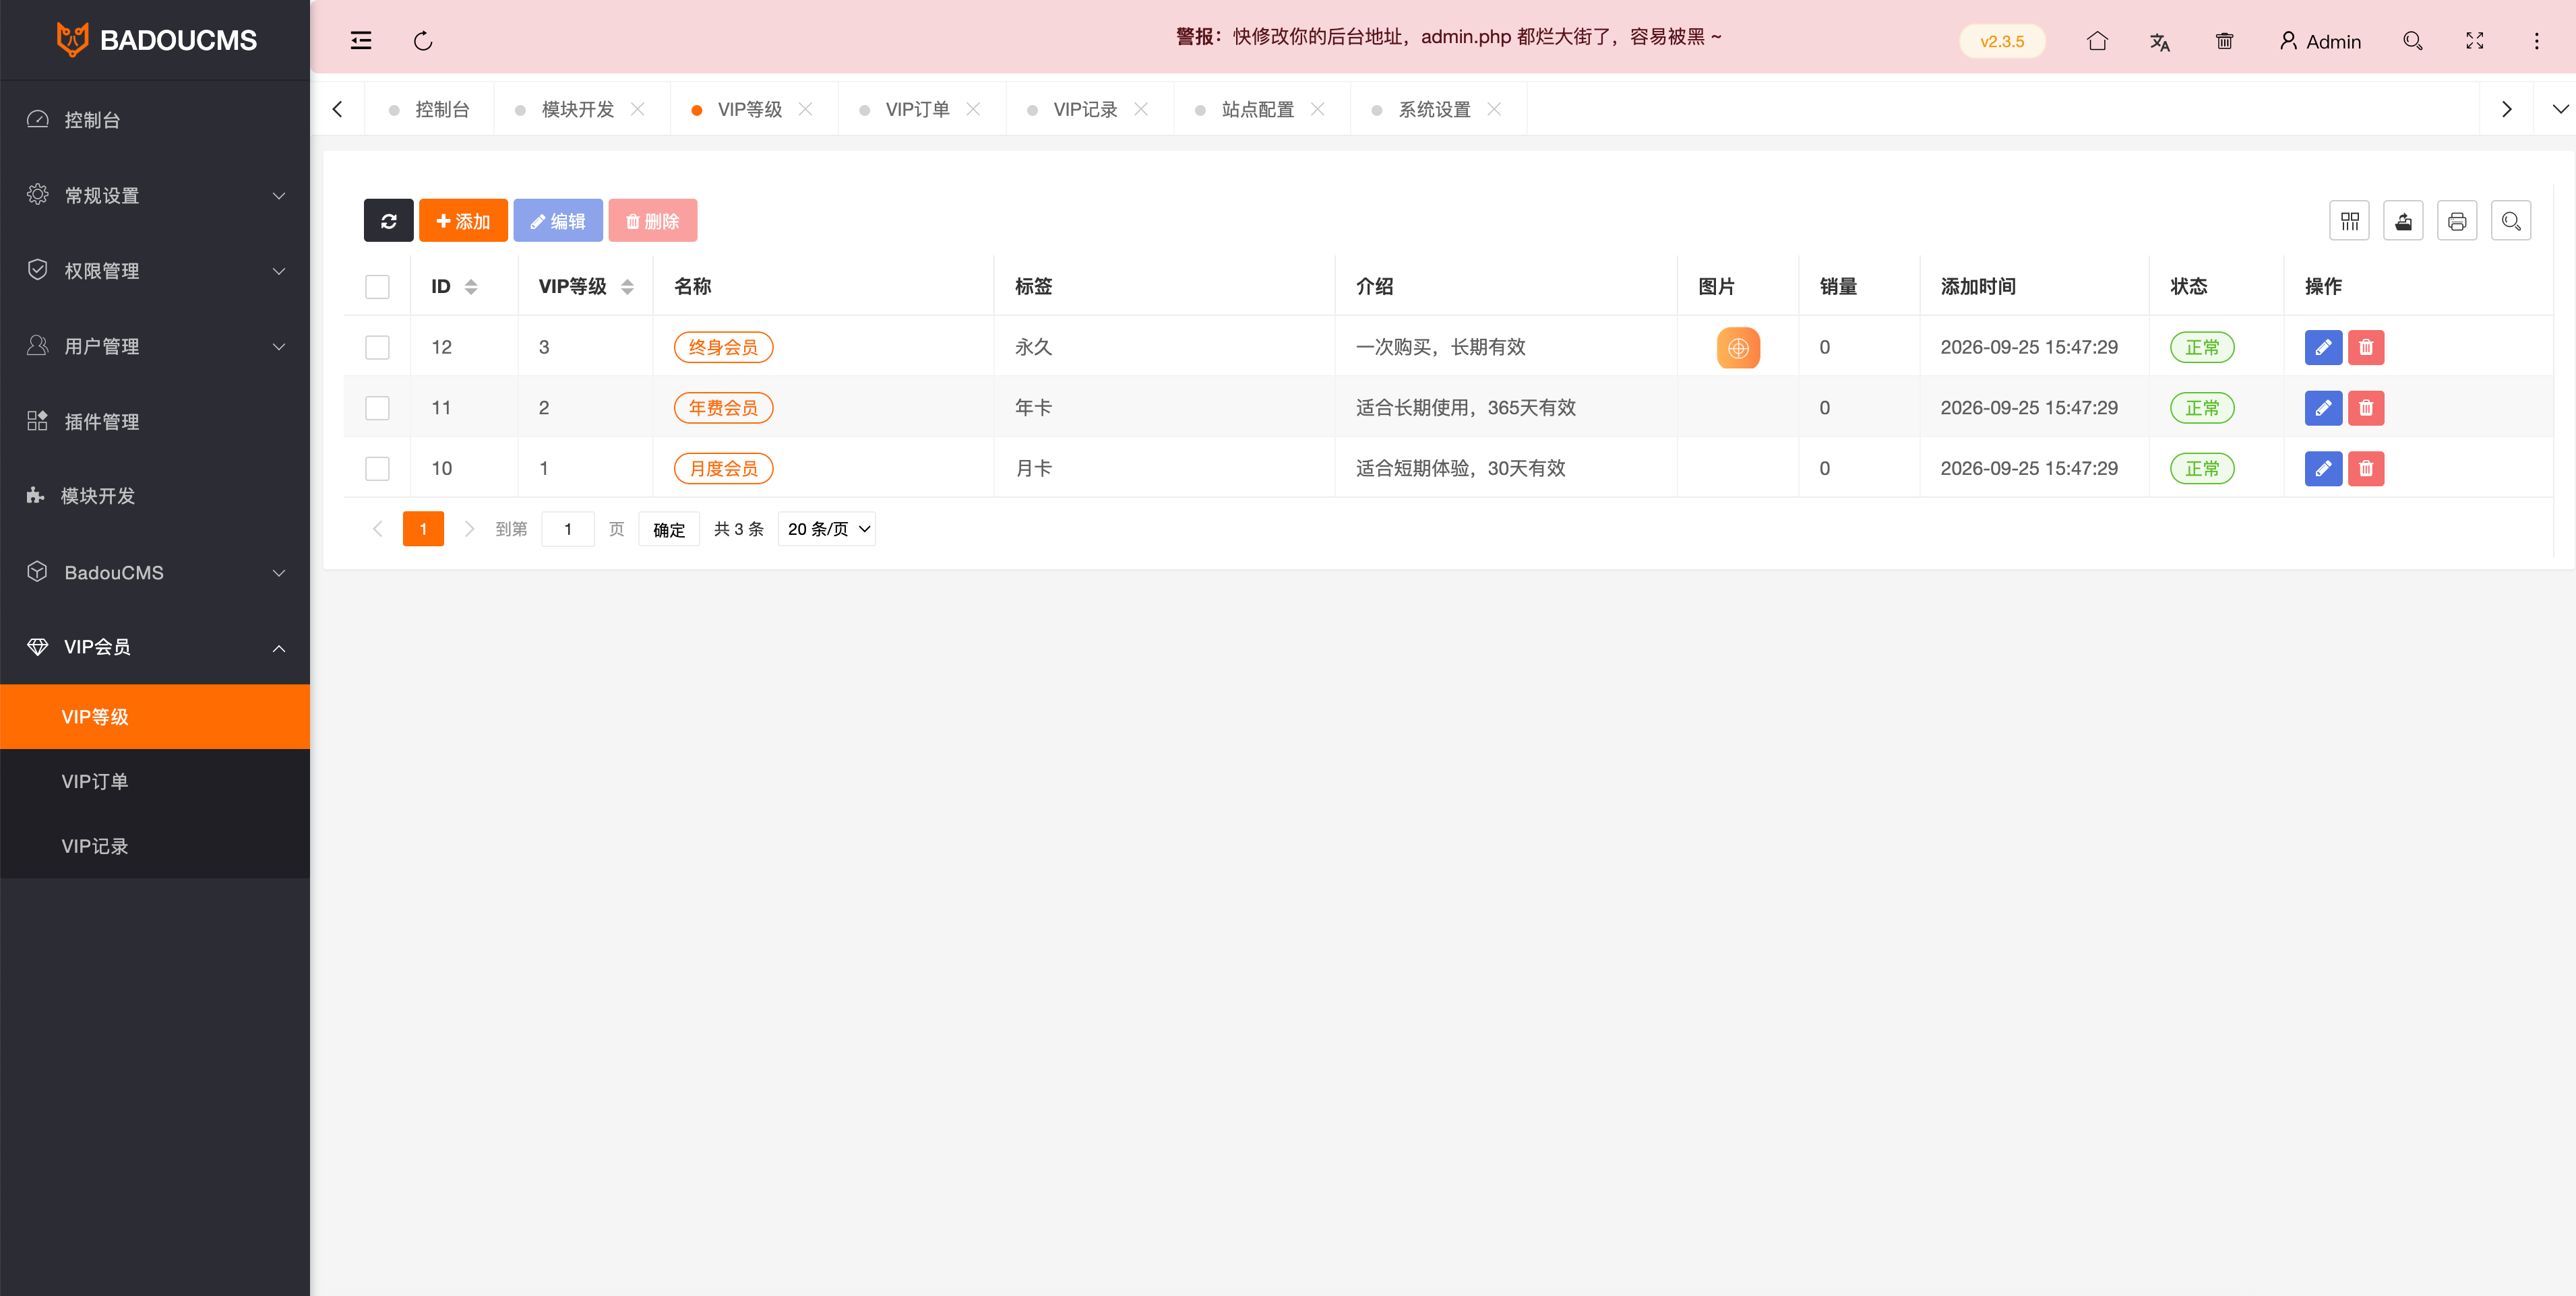Close the 模块开发 tab
2576x1296 pixels.
637,109
